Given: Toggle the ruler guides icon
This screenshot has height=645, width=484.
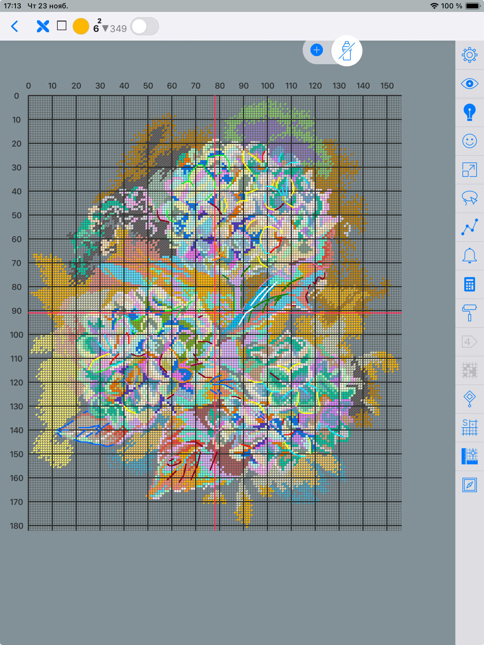Looking at the screenshot, I should click(x=469, y=456).
